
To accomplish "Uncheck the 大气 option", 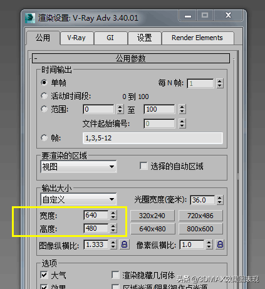I will tap(44, 275).
